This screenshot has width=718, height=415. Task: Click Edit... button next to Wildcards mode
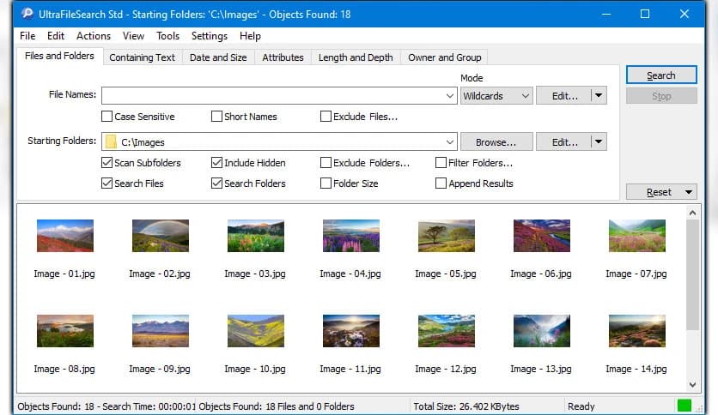tap(564, 96)
